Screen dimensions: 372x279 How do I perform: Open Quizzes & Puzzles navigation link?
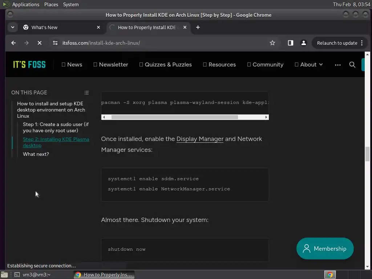pos(166,65)
